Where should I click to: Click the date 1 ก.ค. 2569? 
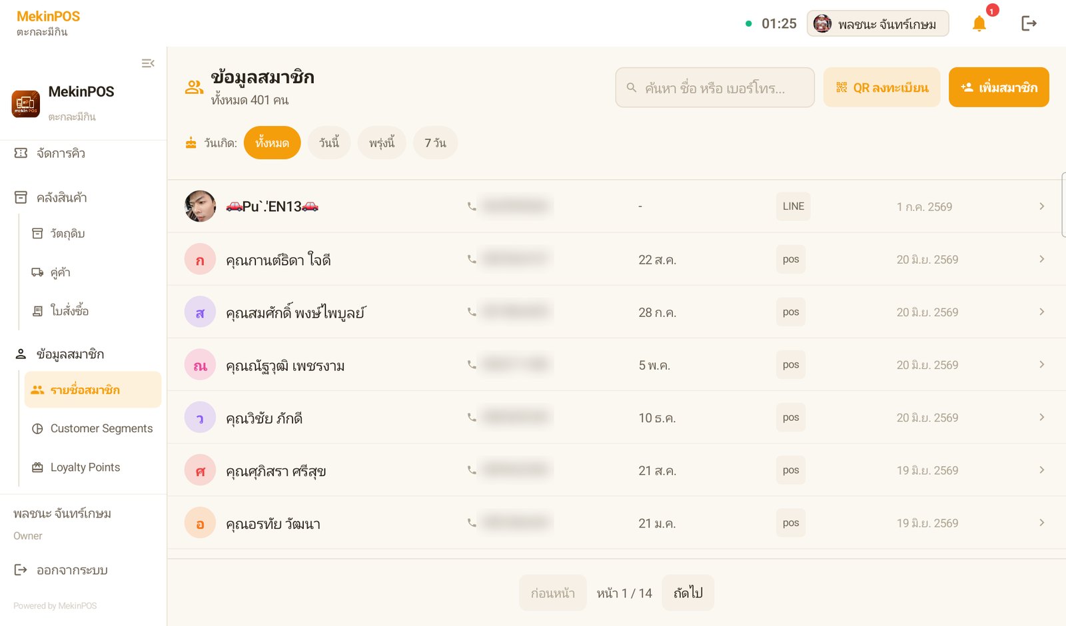point(924,206)
